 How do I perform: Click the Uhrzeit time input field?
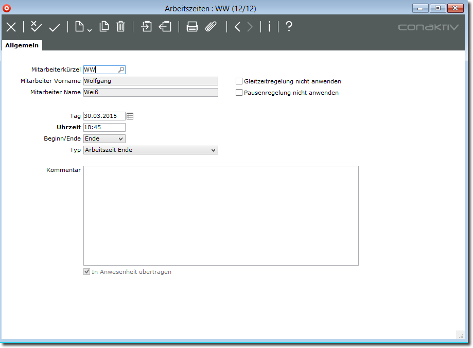[x=104, y=128]
